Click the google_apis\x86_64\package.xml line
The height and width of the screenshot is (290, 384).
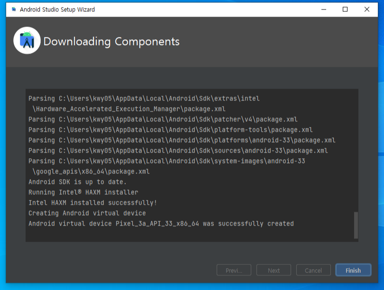(91, 172)
